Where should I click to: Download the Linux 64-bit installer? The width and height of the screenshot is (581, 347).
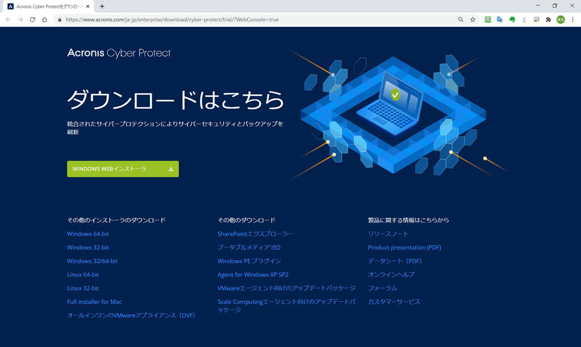click(83, 275)
